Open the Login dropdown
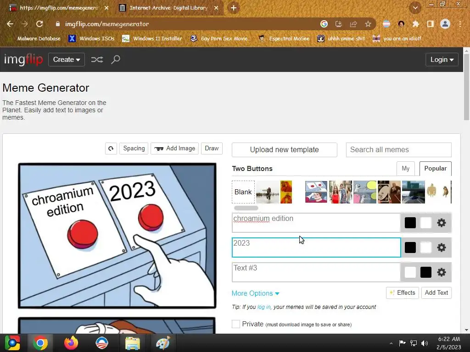 pos(442,60)
